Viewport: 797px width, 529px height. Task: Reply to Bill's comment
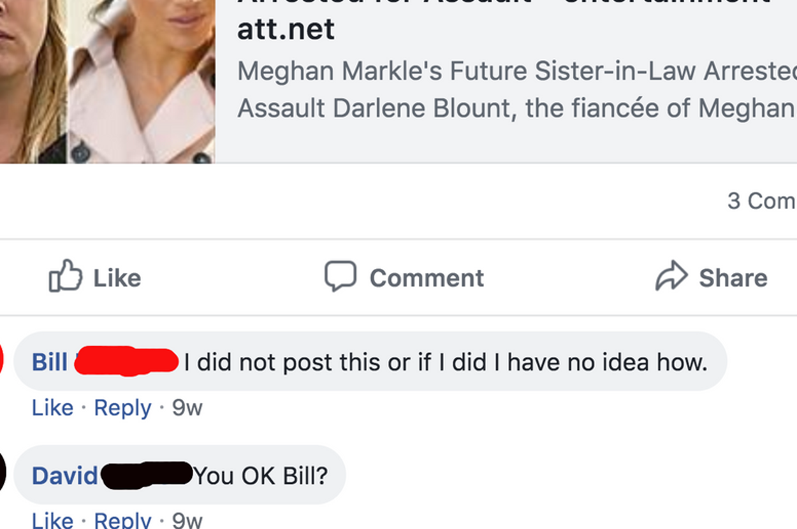pos(122,407)
